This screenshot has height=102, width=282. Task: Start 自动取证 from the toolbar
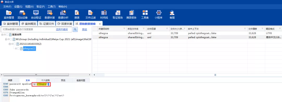point(36,15)
